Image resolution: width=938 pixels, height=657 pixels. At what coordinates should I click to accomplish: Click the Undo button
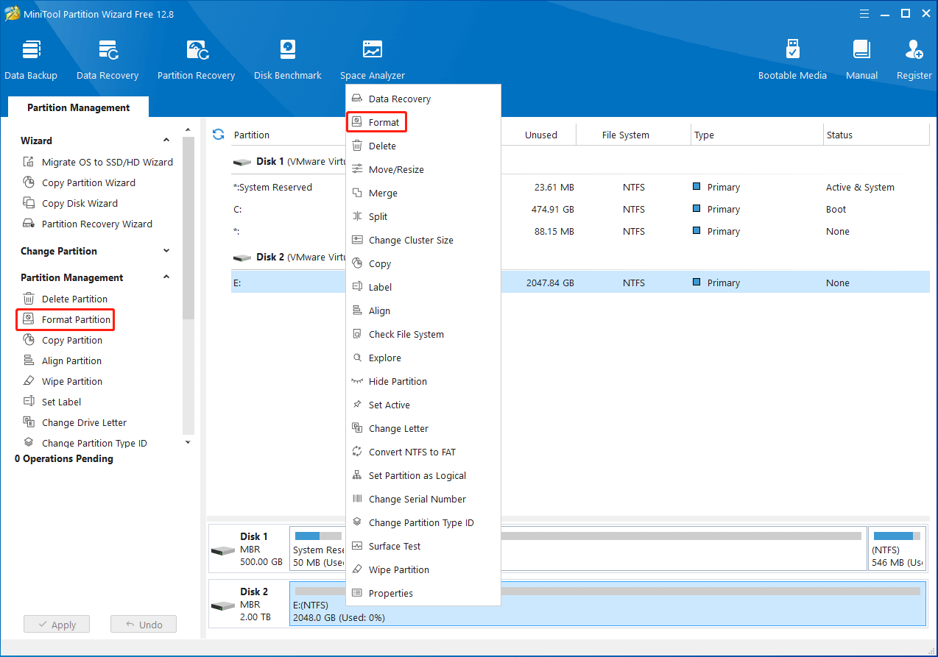144,625
